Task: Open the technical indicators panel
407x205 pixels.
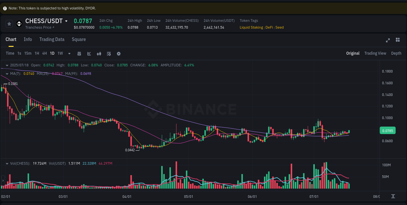Action: pyautogui.click(x=109, y=53)
